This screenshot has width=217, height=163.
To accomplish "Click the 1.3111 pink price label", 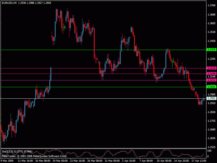I will pos(211,80).
